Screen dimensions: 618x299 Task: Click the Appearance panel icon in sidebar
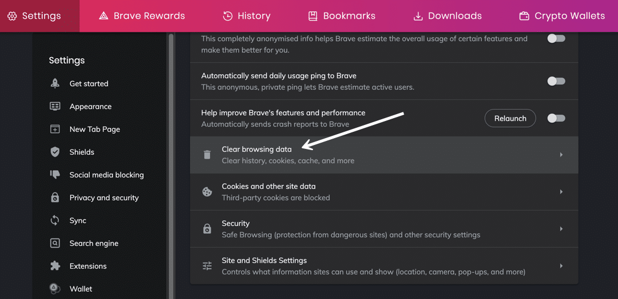pos(55,106)
